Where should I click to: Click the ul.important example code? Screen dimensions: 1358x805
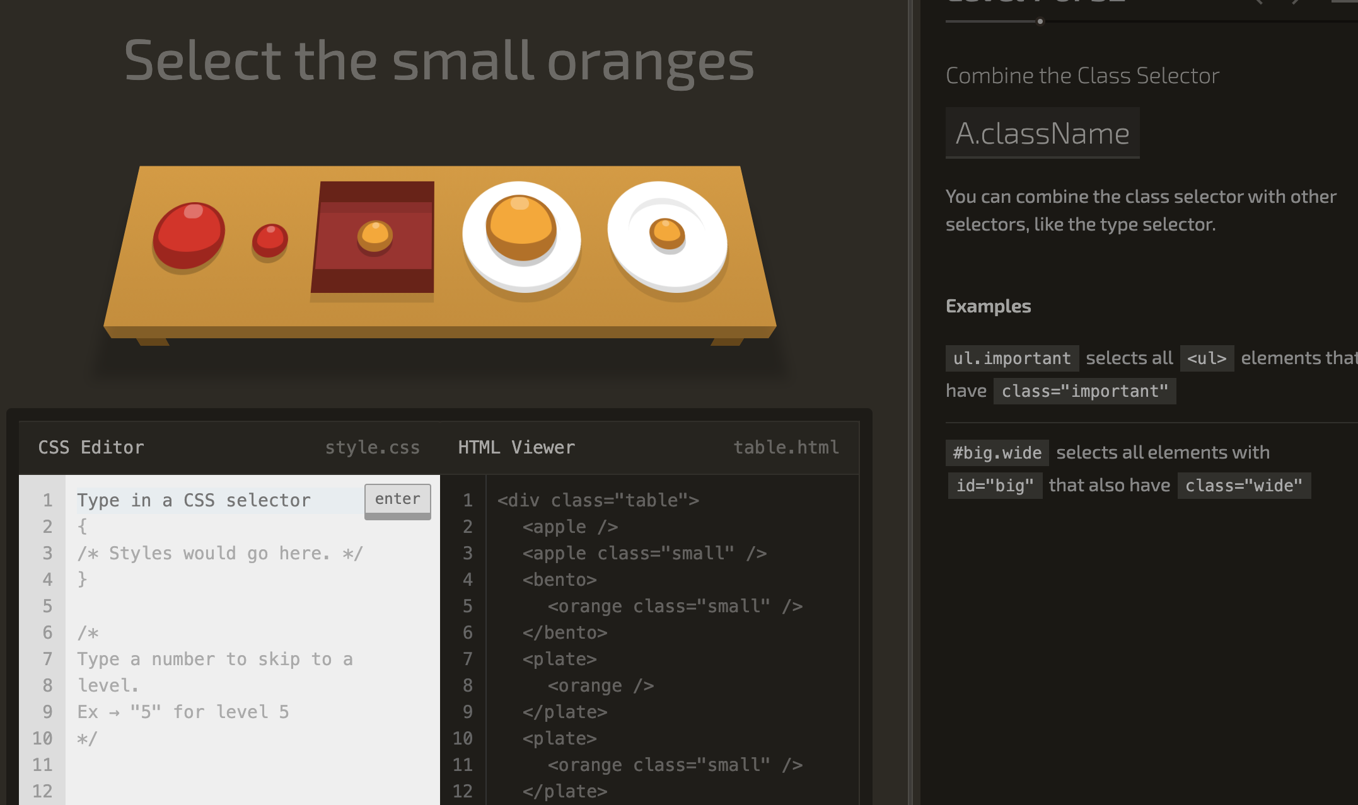(1011, 358)
